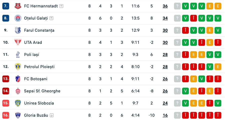225x121 pixels.
Task: Click the up-arrow icon beside FC Hermannstadt
Action: [x=61, y=6]
